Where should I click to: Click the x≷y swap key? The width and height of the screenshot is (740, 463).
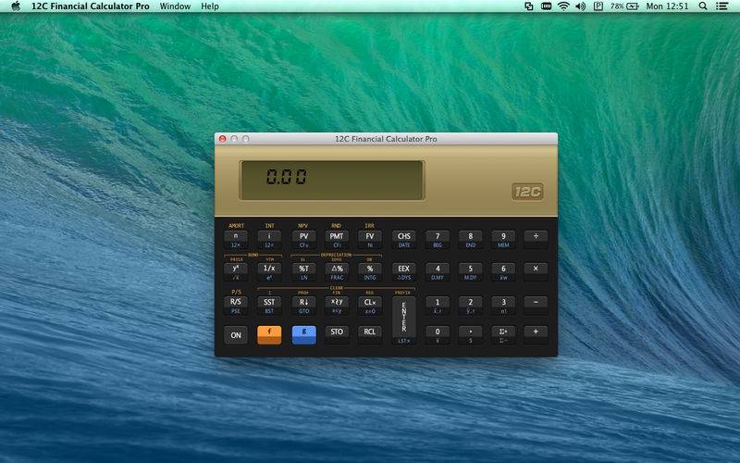(x=337, y=306)
